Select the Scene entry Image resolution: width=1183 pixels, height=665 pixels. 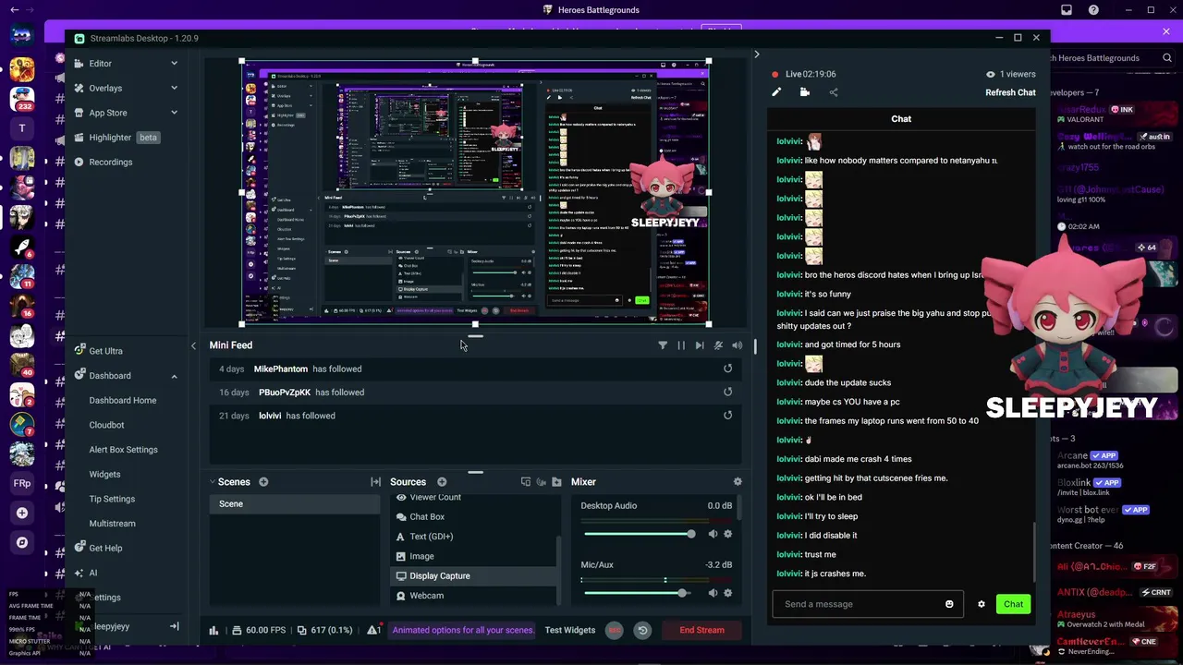tap(294, 504)
